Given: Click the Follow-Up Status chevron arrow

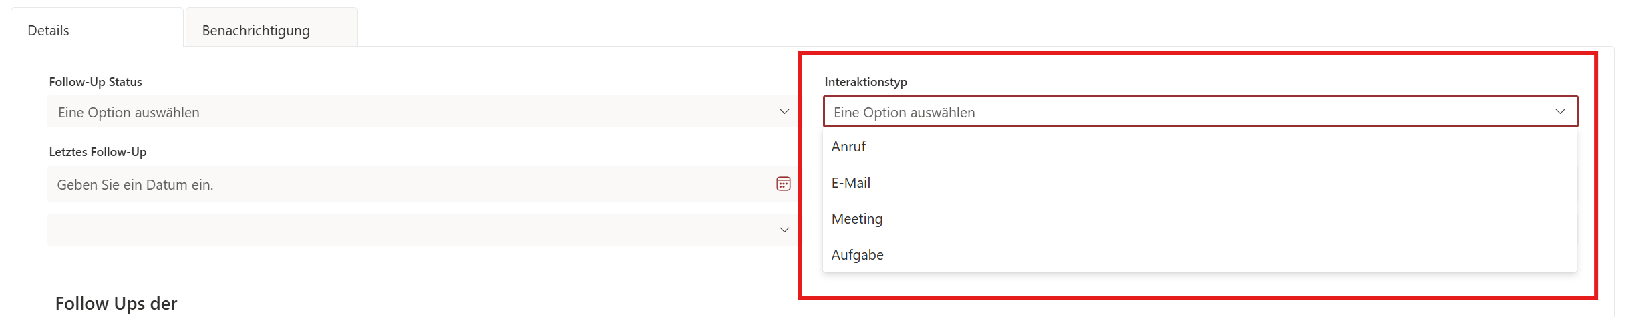Looking at the screenshot, I should (x=784, y=112).
